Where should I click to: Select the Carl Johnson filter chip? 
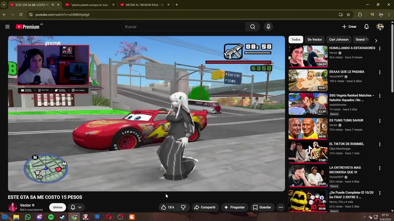tap(339, 40)
